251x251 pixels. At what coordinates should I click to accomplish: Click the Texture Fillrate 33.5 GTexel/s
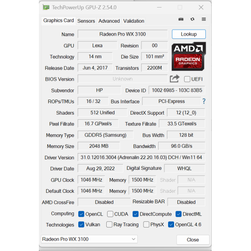pos(182,123)
